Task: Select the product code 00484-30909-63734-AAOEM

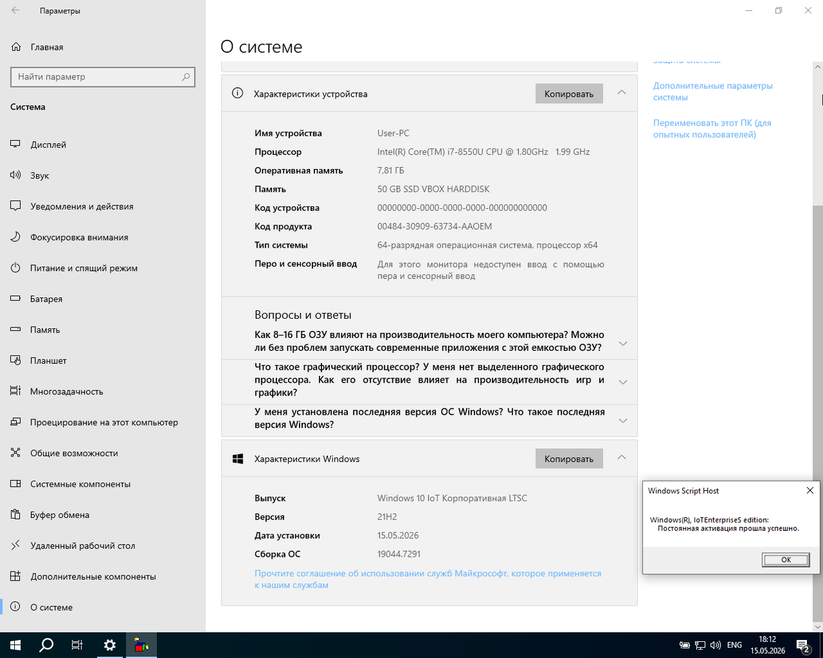Action: [434, 226]
